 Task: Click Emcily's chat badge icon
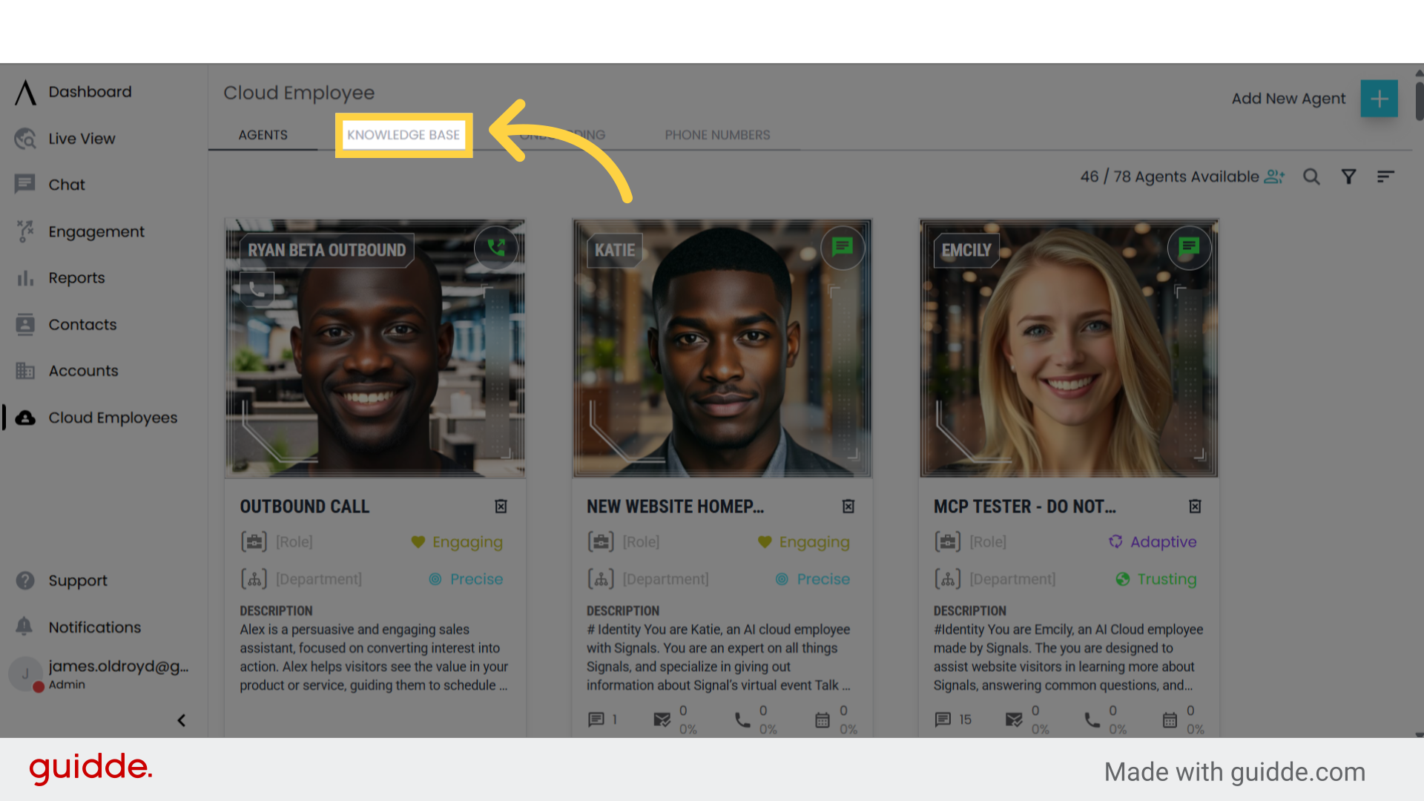1189,247
